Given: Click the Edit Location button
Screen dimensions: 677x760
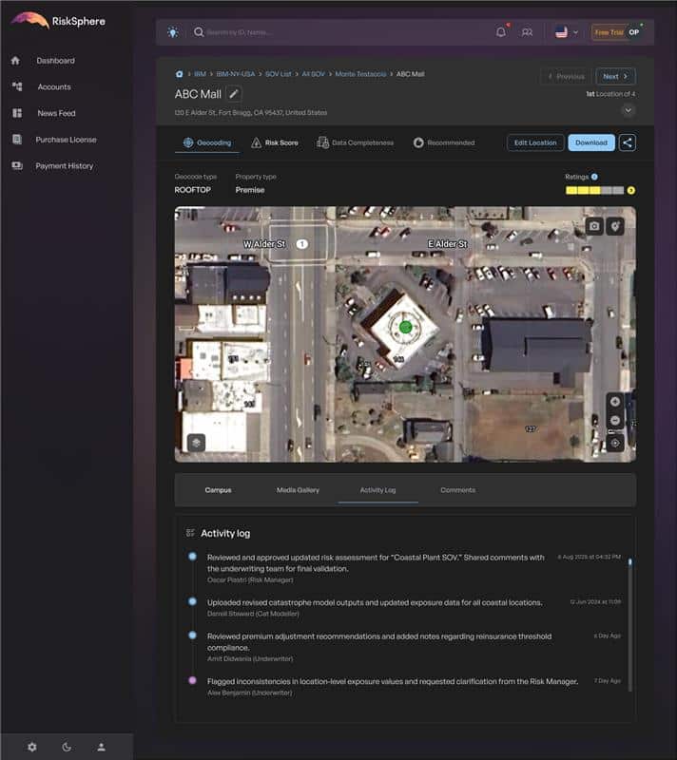Looking at the screenshot, I should [x=535, y=142].
